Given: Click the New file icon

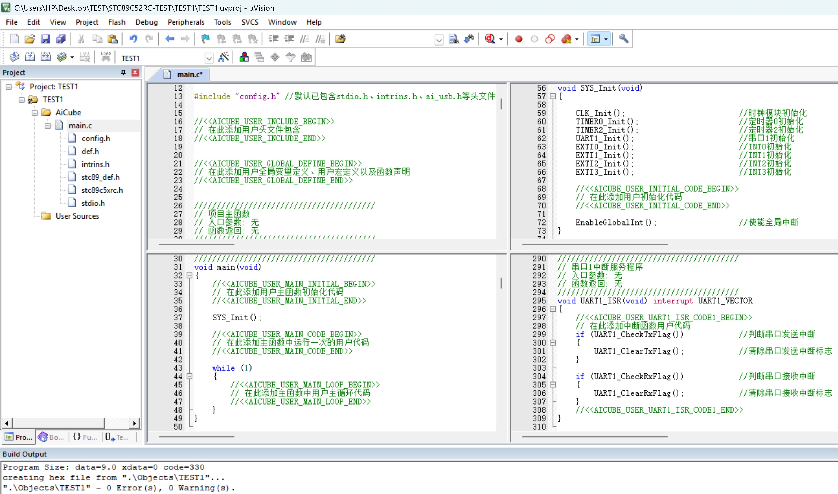Looking at the screenshot, I should 14,39.
